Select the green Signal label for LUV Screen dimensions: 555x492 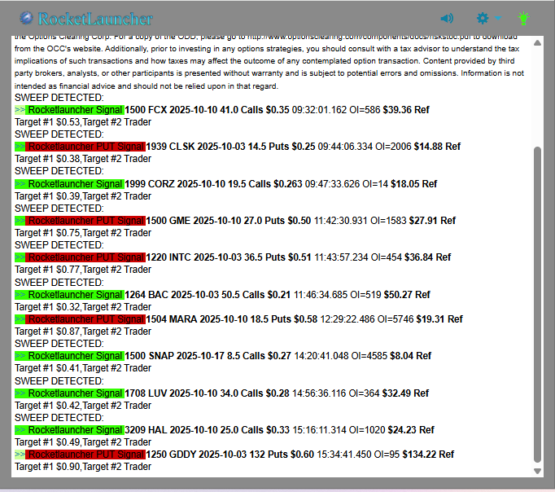coord(69,393)
